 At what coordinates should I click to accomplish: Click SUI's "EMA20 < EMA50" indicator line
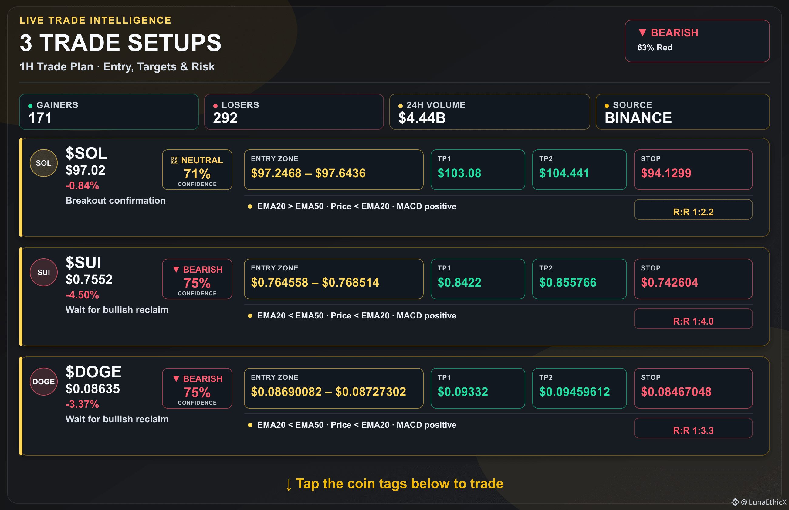357,316
